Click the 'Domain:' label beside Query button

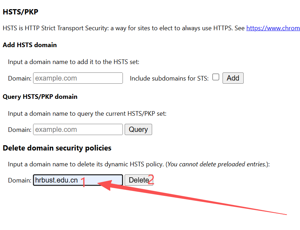pyautogui.click(x=20, y=130)
